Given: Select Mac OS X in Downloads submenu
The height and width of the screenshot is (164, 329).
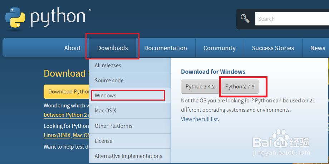Looking at the screenshot, I should tap(130, 110).
